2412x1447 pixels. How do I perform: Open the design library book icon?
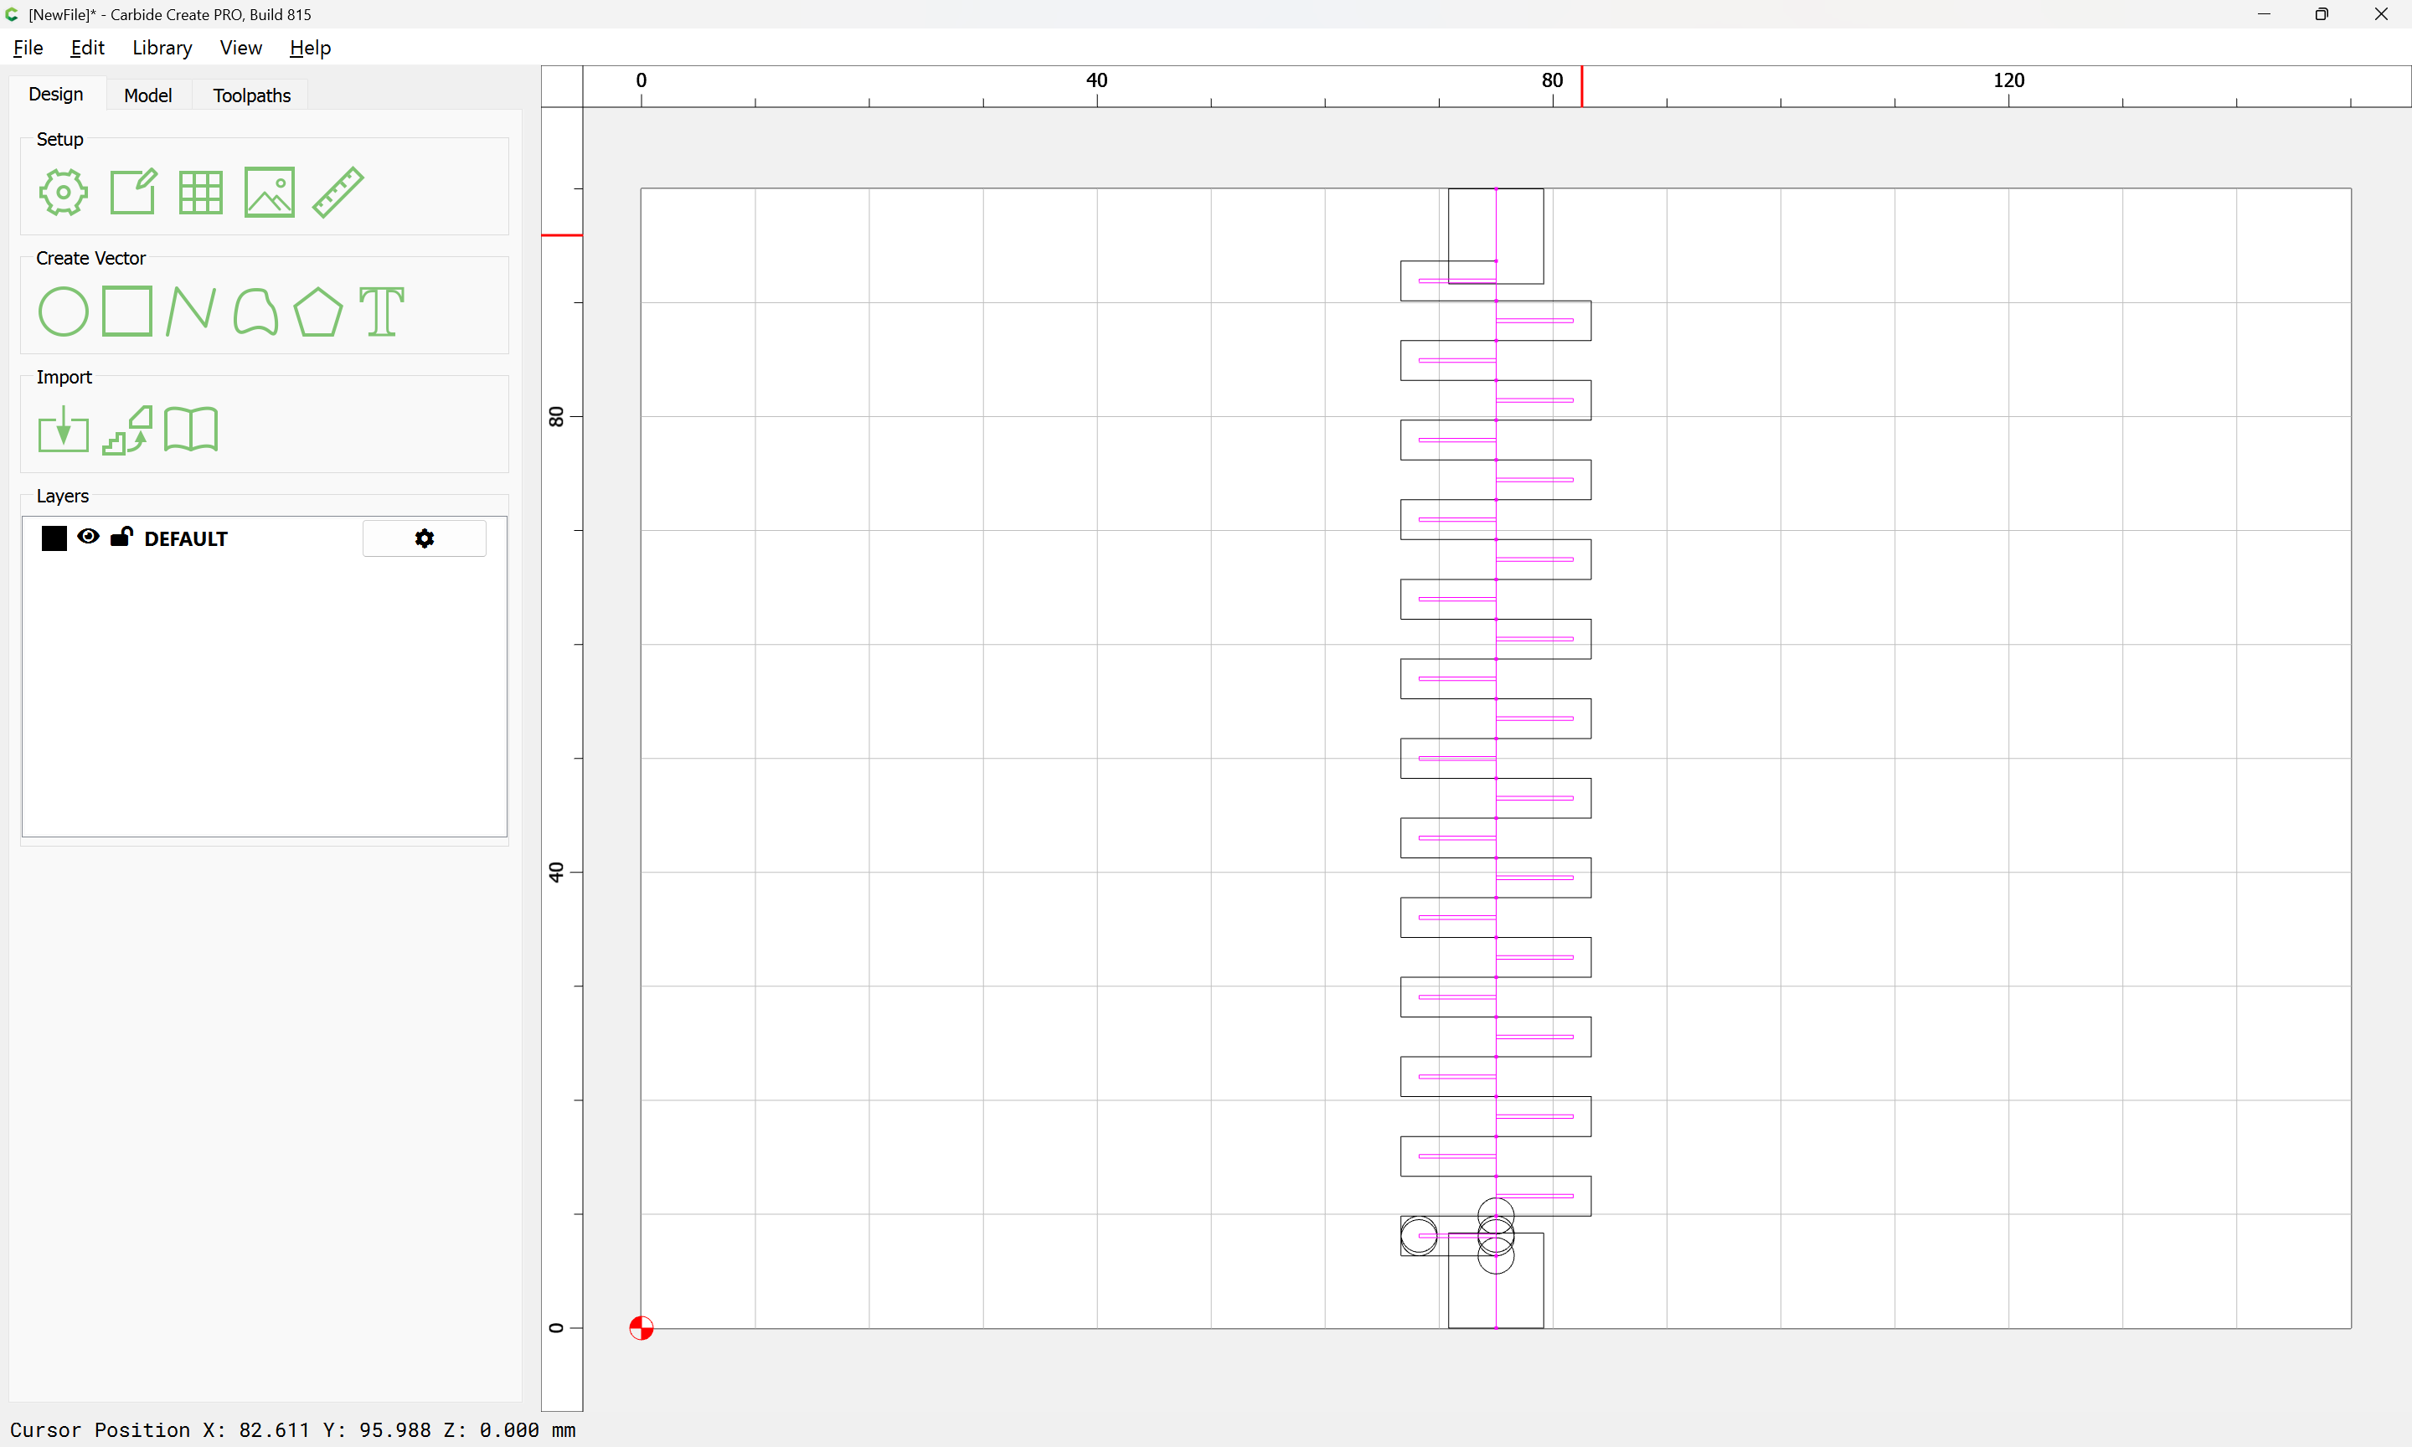click(x=191, y=430)
